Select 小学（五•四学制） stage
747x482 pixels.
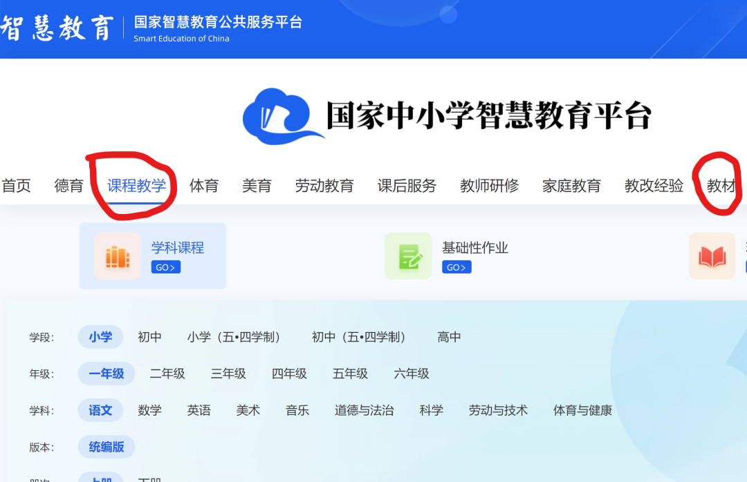234,338
